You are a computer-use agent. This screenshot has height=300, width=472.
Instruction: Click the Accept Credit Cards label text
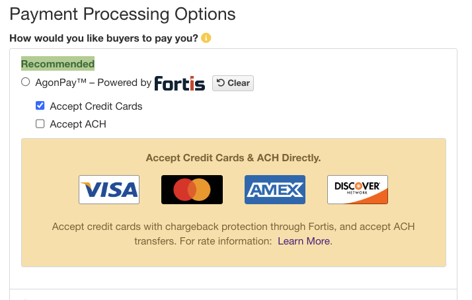(96, 106)
